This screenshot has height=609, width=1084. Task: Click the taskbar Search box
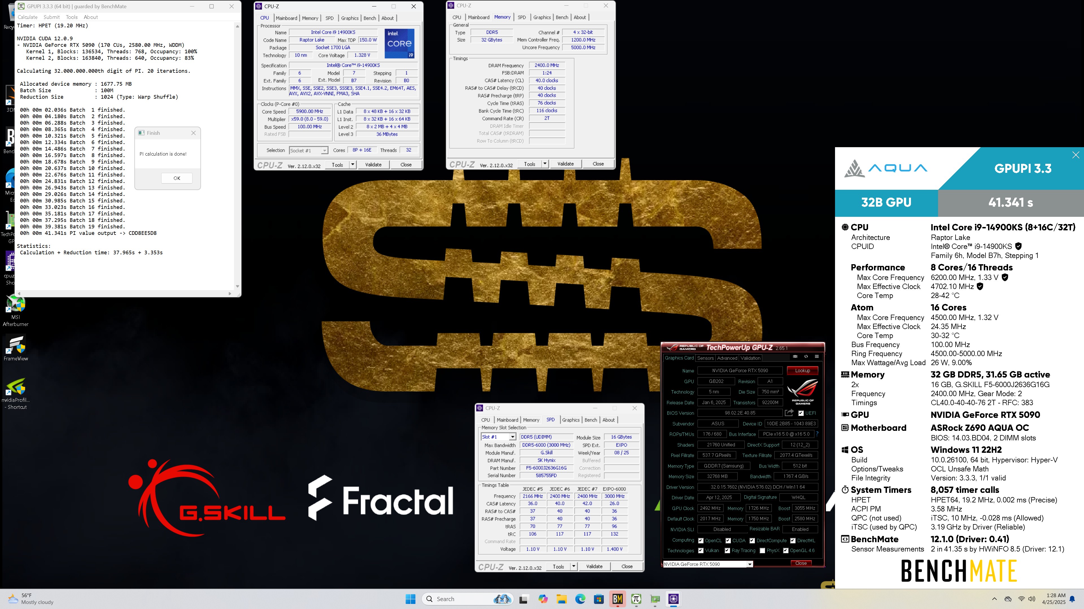point(467,599)
